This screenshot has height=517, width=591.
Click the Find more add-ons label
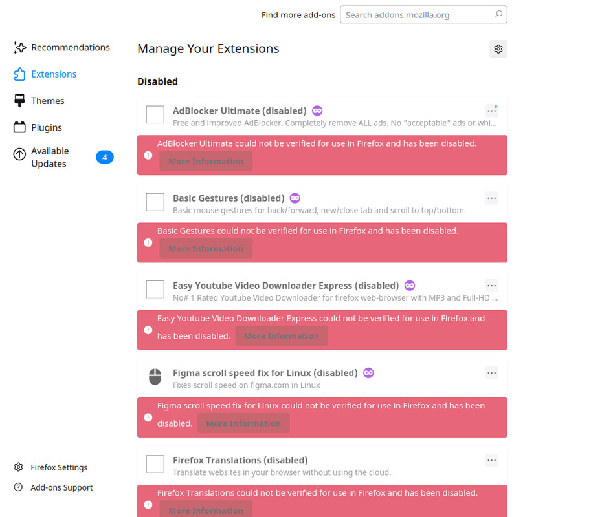(298, 15)
